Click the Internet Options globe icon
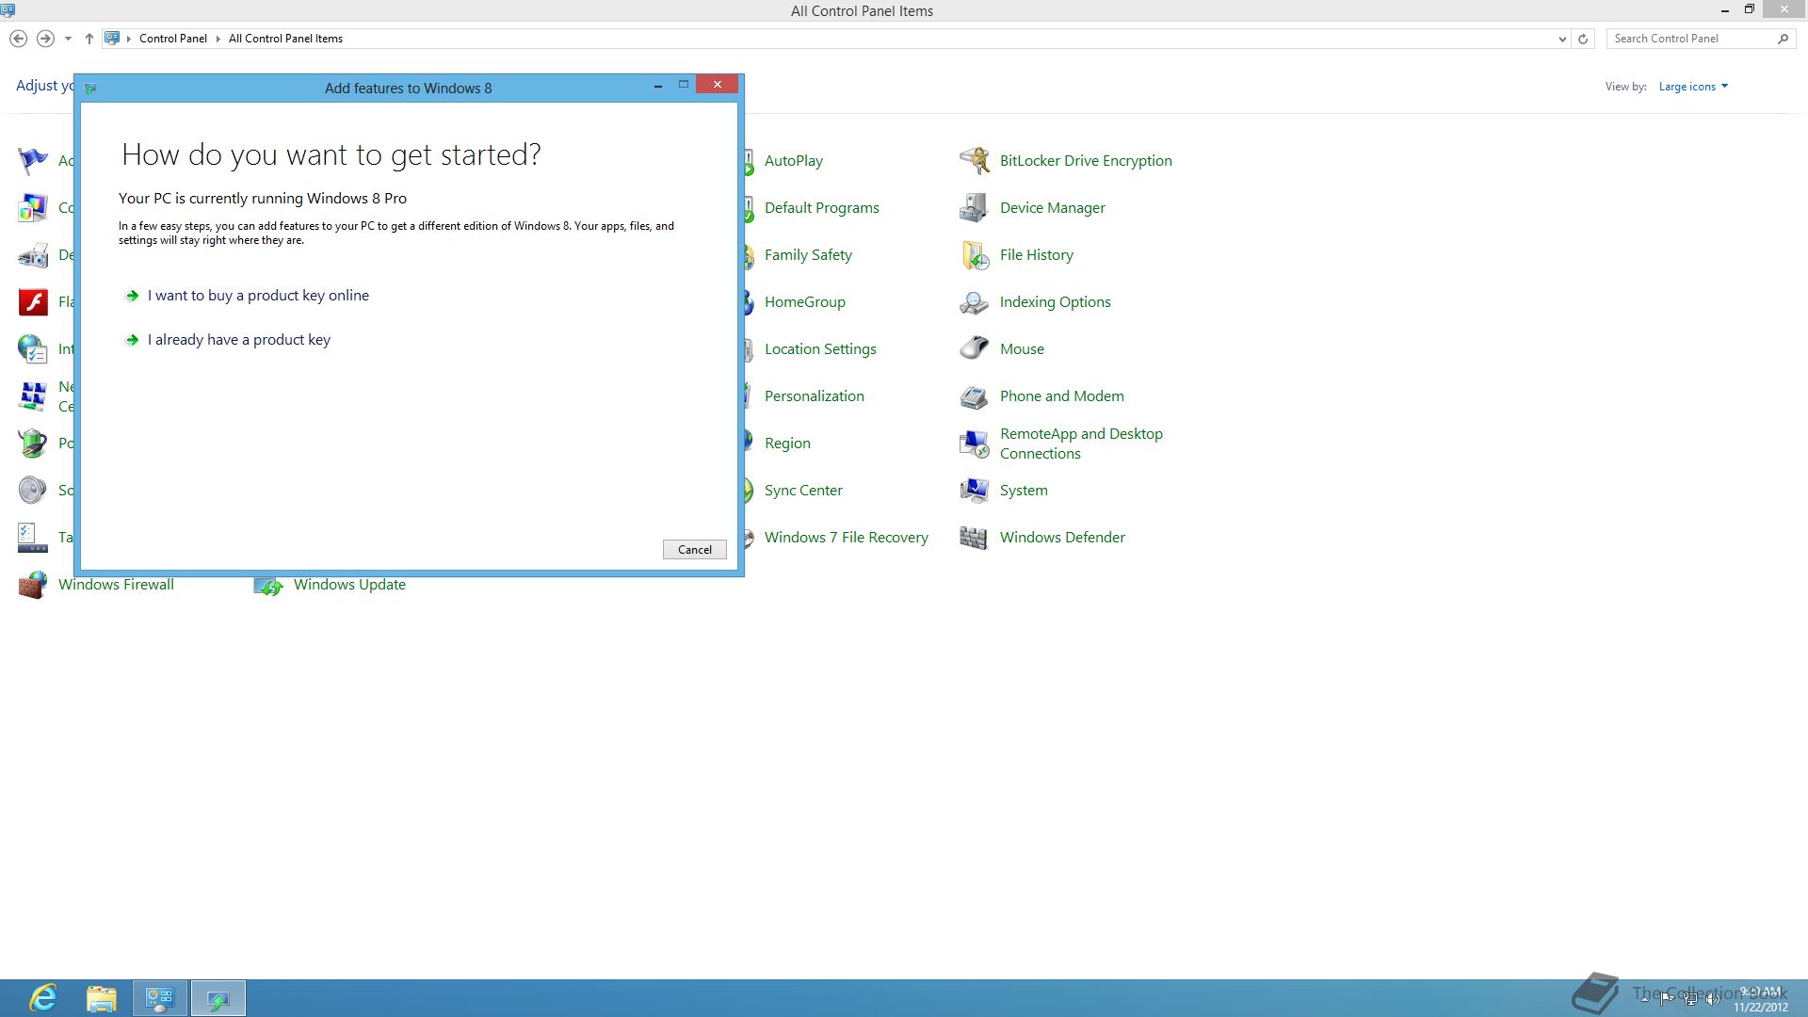The image size is (1808, 1017). [x=33, y=349]
